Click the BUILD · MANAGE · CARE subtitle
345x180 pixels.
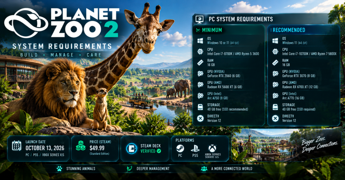coord(61,55)
